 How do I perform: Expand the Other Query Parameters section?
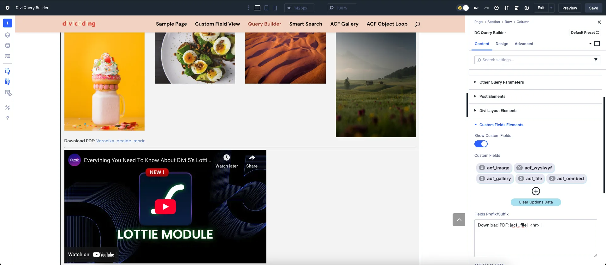[501, 82]
